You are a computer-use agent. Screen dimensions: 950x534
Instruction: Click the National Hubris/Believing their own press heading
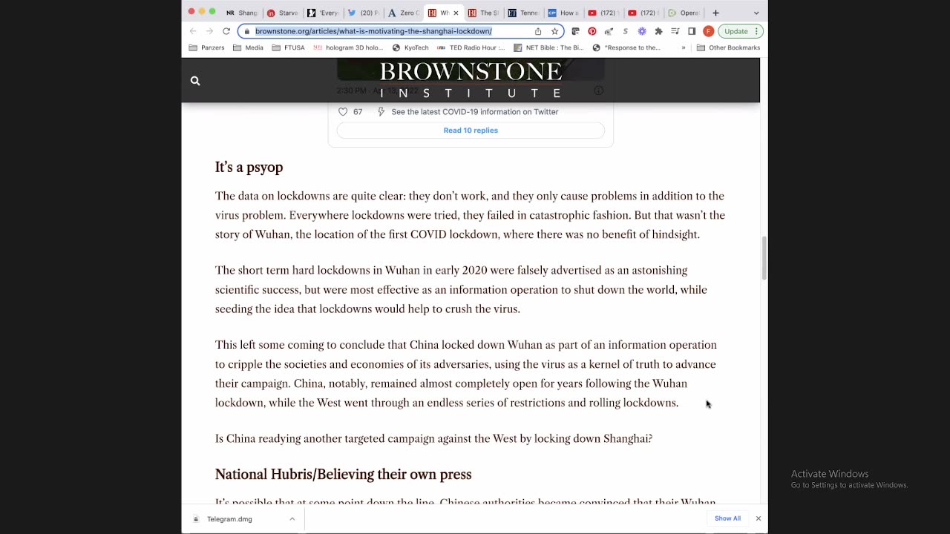click(343, 475)
